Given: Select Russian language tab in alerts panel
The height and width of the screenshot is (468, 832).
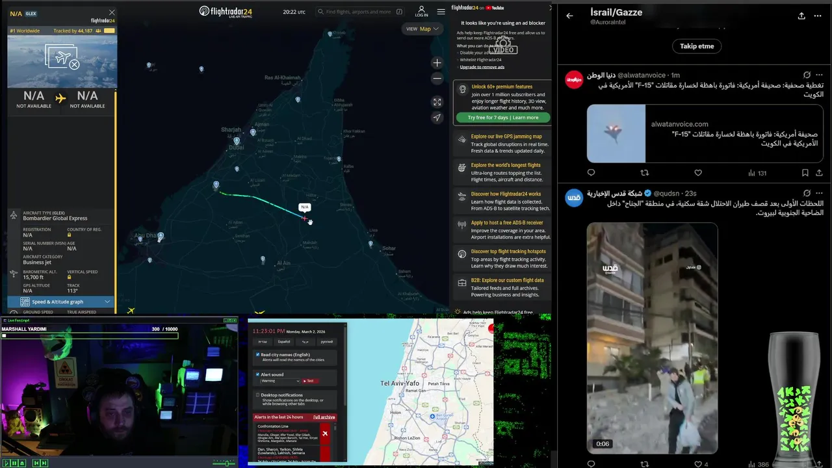Looking at the screenshot, I should [327, 341].
